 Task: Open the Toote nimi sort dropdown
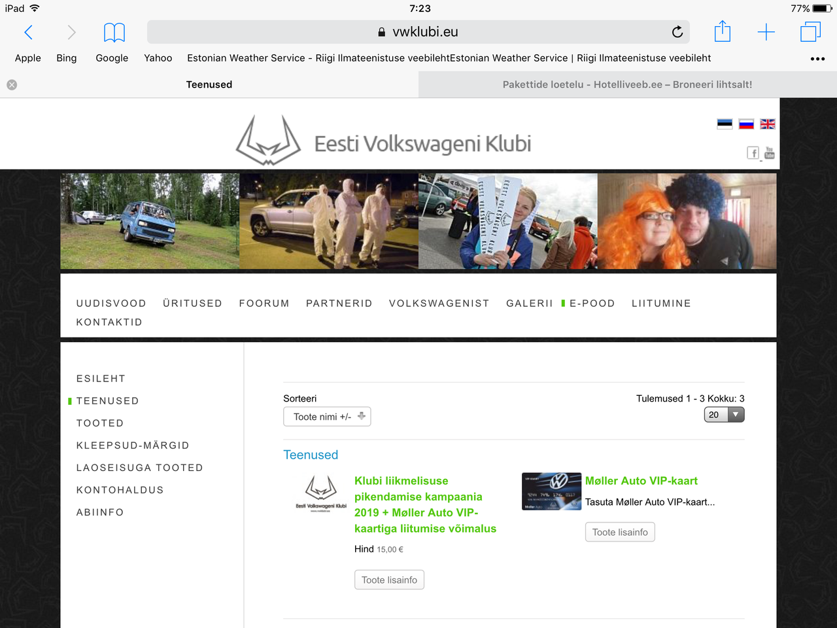(327, 417)
